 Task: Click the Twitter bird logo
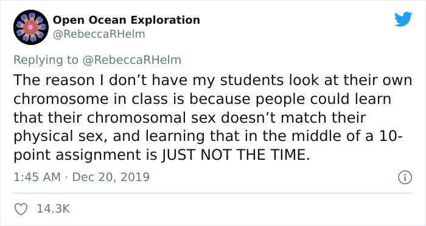[403, 19]
